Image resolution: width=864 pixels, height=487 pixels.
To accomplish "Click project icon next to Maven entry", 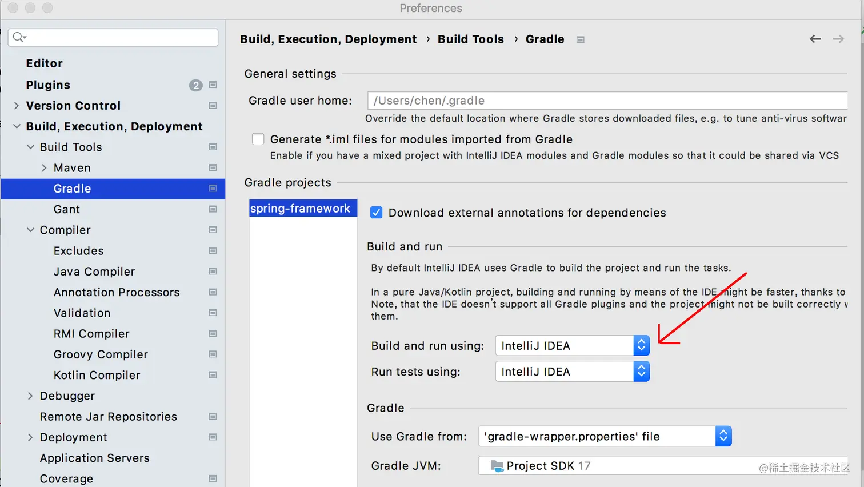I will coord(213,168).
